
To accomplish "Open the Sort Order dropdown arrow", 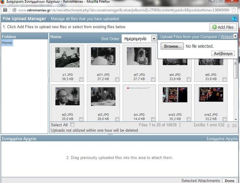I will coord(154,38).
